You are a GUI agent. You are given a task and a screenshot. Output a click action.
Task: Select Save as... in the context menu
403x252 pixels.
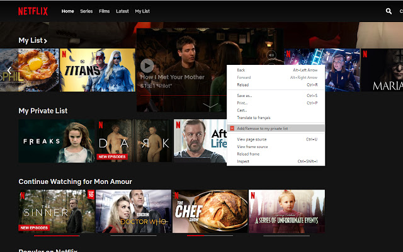pyautogui.click(x=276, y=95)
